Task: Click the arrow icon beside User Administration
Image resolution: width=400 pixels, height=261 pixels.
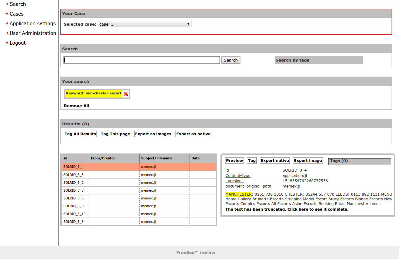Action: point(6,33)
